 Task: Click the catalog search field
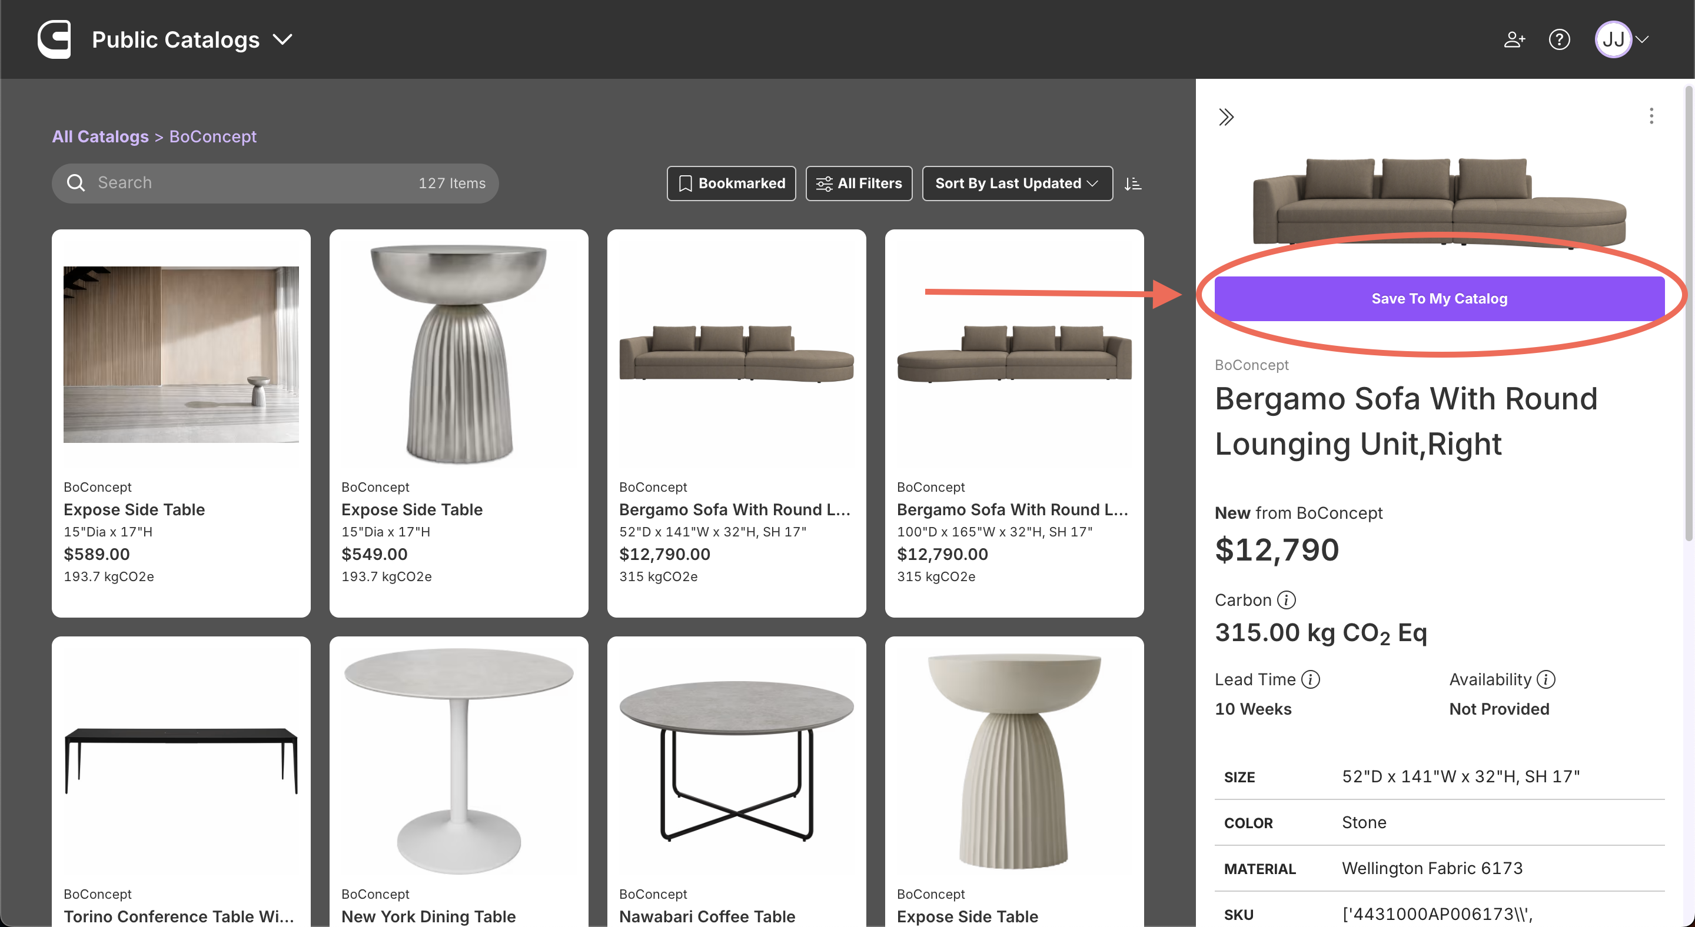pos(250,183)
